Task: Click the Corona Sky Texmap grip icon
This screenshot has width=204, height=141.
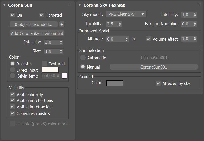Action: pos(199,5)
